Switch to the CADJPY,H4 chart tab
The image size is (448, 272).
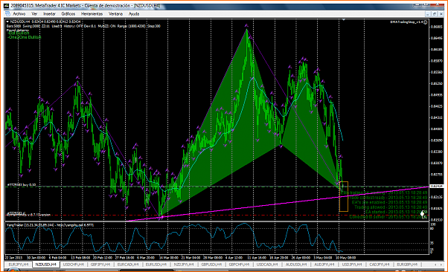[x=379, y=265]
